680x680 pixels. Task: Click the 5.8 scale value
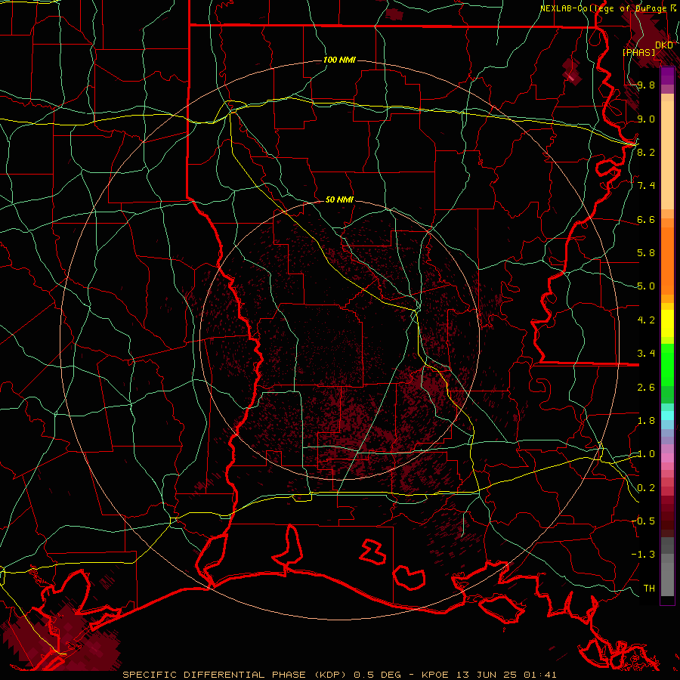pos(646,253)
